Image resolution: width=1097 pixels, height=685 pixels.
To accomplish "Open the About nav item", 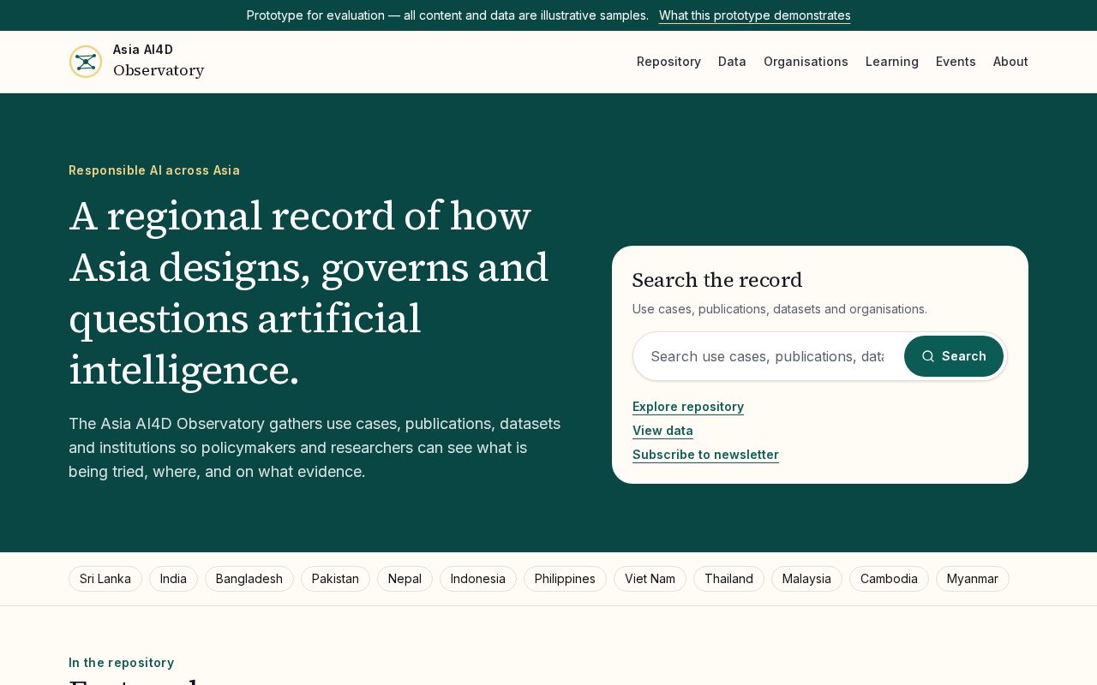I will pyautogui.click(x=1010, y=62).
